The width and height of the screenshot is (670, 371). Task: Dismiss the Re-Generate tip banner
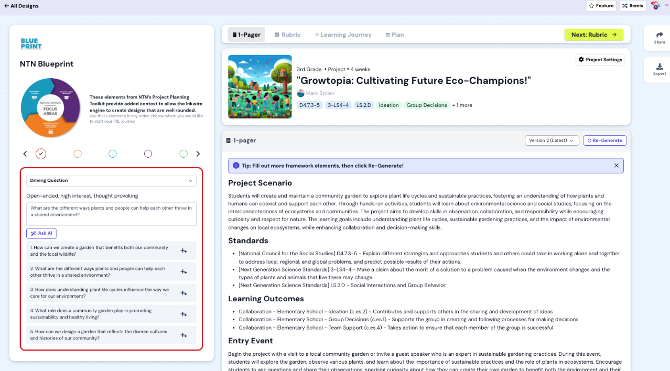pyautogui.click(x=616, y=166)
